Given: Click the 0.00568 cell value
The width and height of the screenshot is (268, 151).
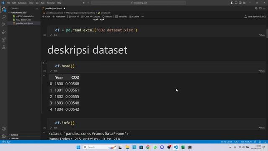Looking at the screenshot, I should (x=72, y=84).
